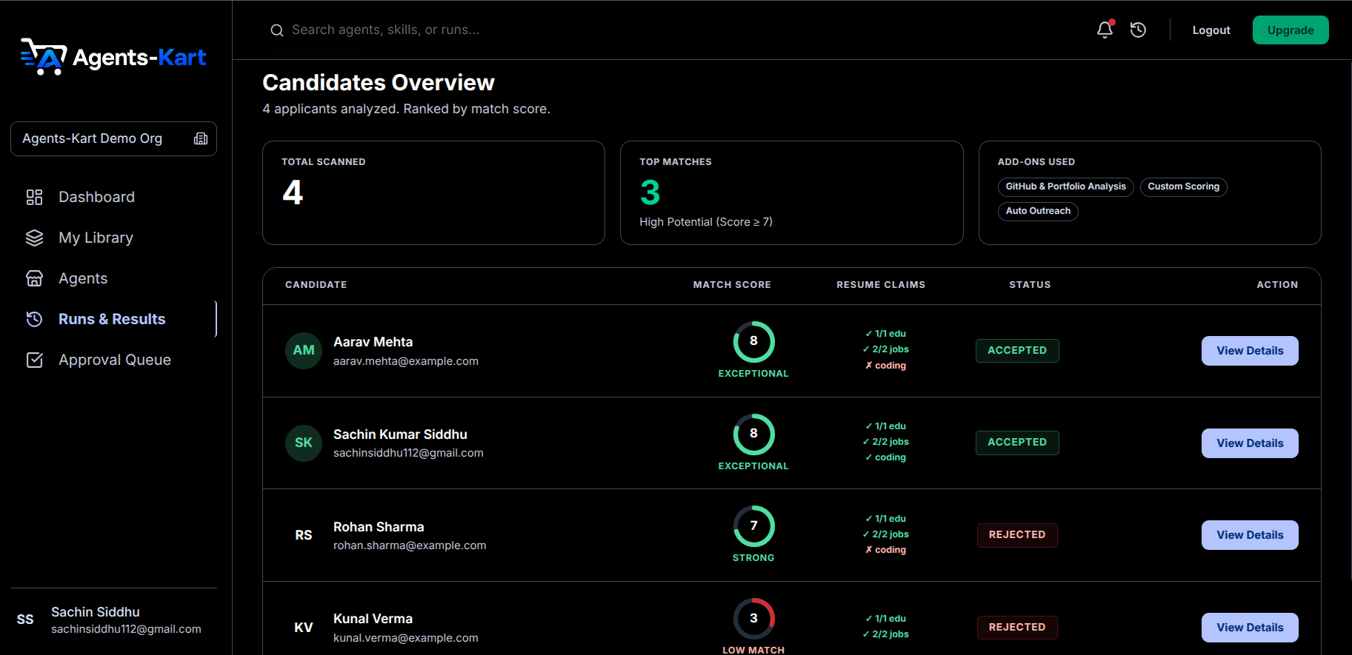Click Kunal Verma's KV avatar
This screenshot has height=655, width=1352.
click(304, 628)
